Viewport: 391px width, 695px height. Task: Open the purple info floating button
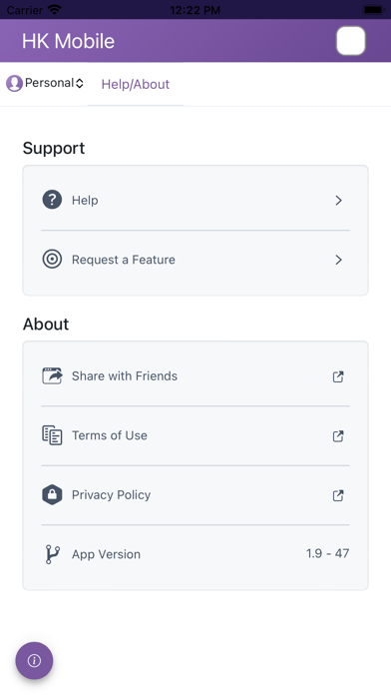pyautogui.click(x=34, y=661)
